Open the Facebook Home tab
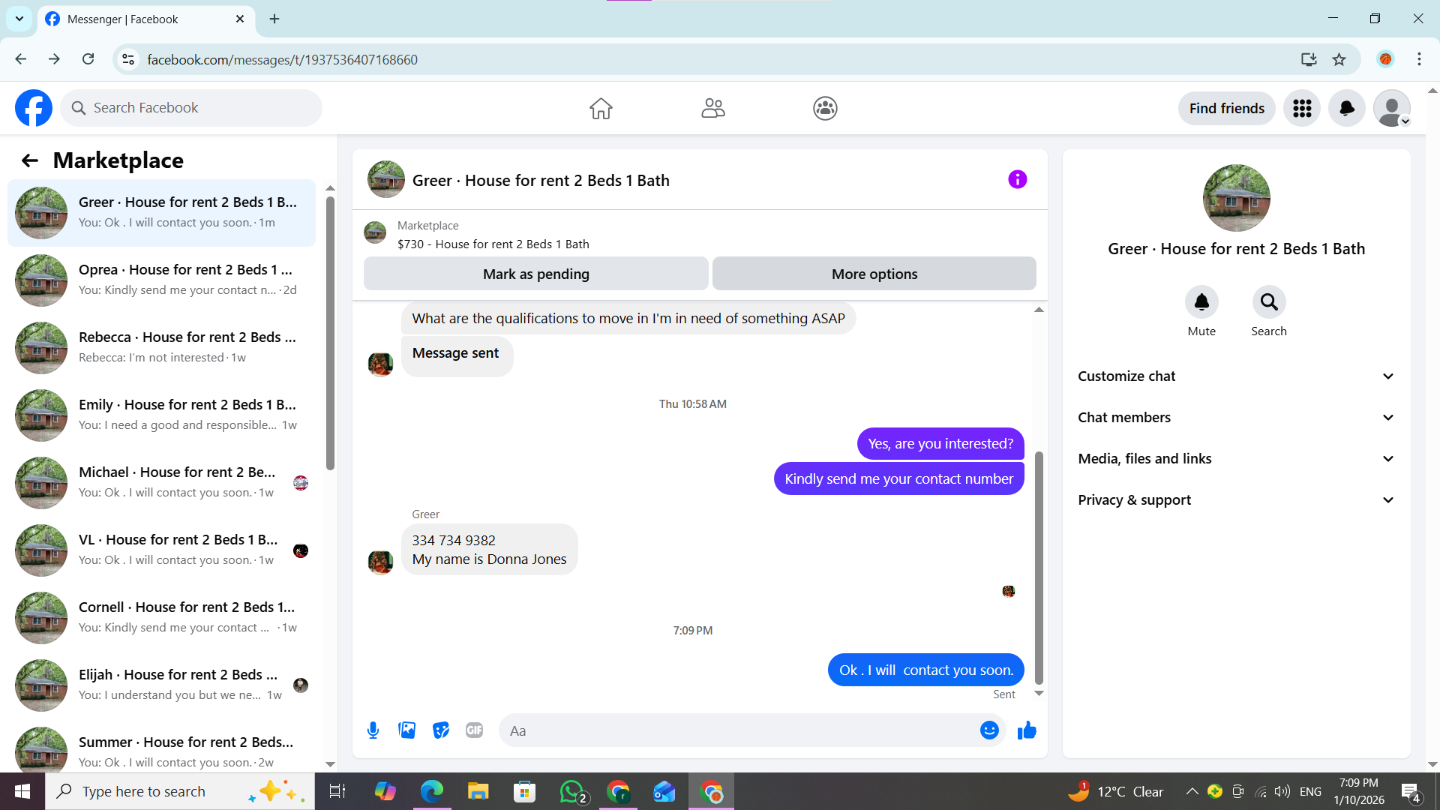1440x810 pixels. (x=600, y=109)
